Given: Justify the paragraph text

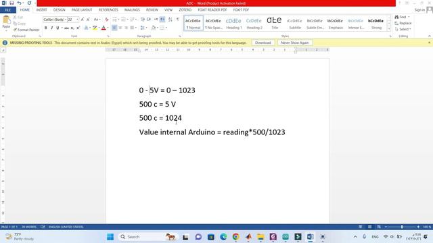Looking at the screenshot, I should pos(133,28).
